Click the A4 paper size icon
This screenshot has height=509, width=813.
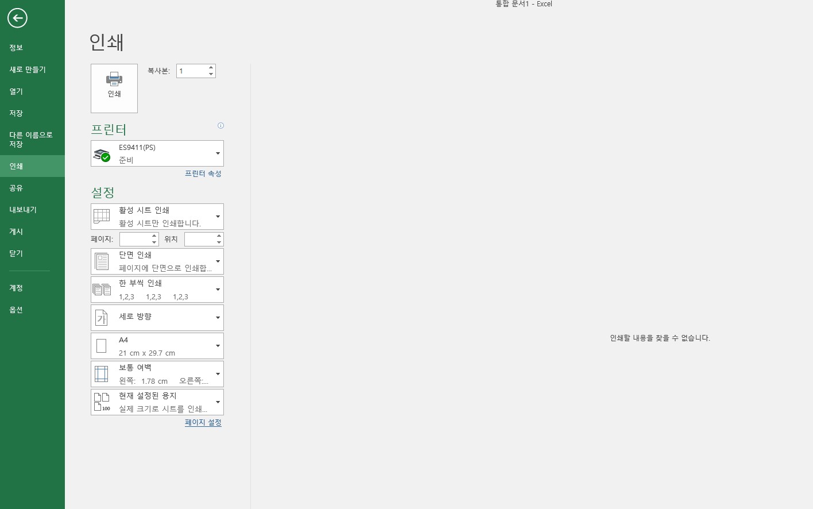pos(102,346)
